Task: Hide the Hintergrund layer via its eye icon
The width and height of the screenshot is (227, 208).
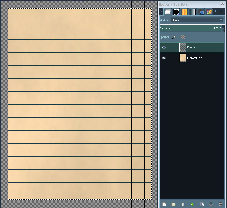Action: click(x=164, y=58)
